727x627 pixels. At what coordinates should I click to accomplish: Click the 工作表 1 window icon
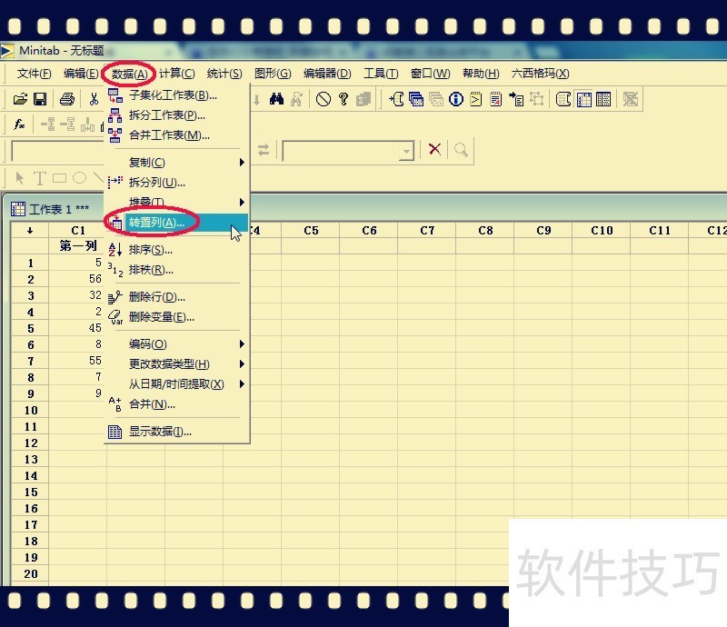18,209
